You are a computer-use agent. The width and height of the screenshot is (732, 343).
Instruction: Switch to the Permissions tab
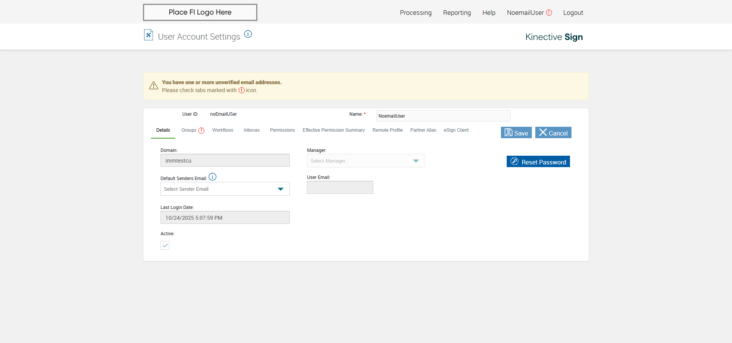pos(283,130)
